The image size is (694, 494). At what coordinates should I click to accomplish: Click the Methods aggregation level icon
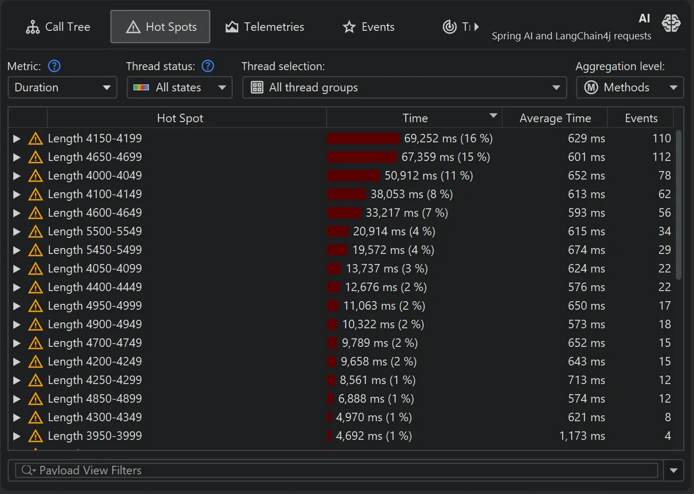591,87
